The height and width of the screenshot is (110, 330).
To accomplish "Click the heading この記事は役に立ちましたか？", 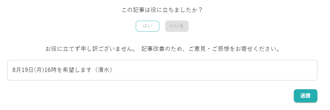I will click(162, 10).
